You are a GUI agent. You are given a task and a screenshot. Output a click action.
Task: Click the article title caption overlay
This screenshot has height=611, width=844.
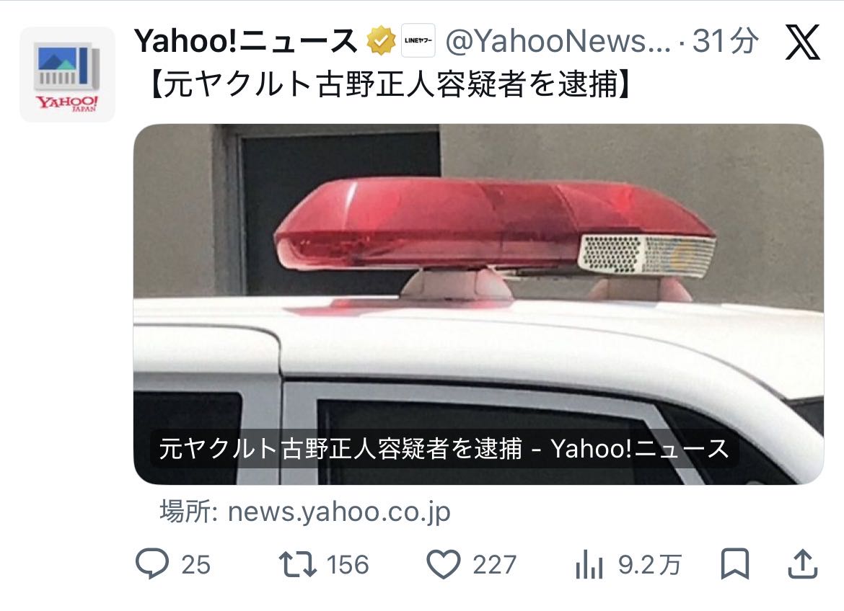point(444,448)
